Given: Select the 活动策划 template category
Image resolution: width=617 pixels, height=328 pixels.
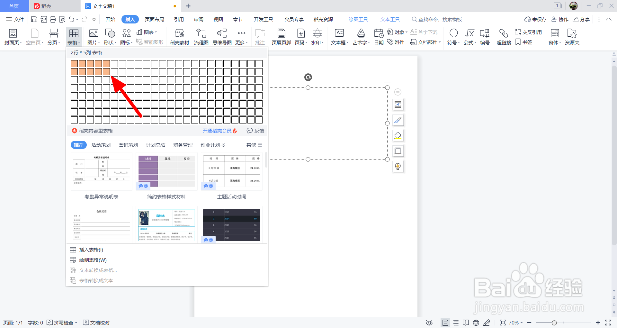Looking at the screenshot, I should [101, 145].
